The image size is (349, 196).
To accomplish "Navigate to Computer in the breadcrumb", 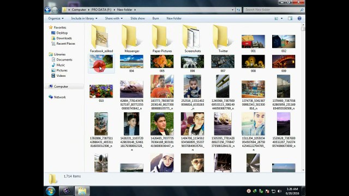I will pyautogui.click(x=79, y=10).
